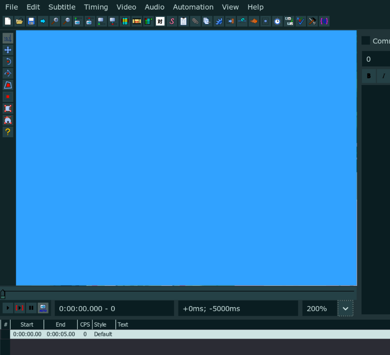The width and height of the screenshot is (390, 355).
Task: Run the Spell Checker icon
Action: click(x=300, y=21)
